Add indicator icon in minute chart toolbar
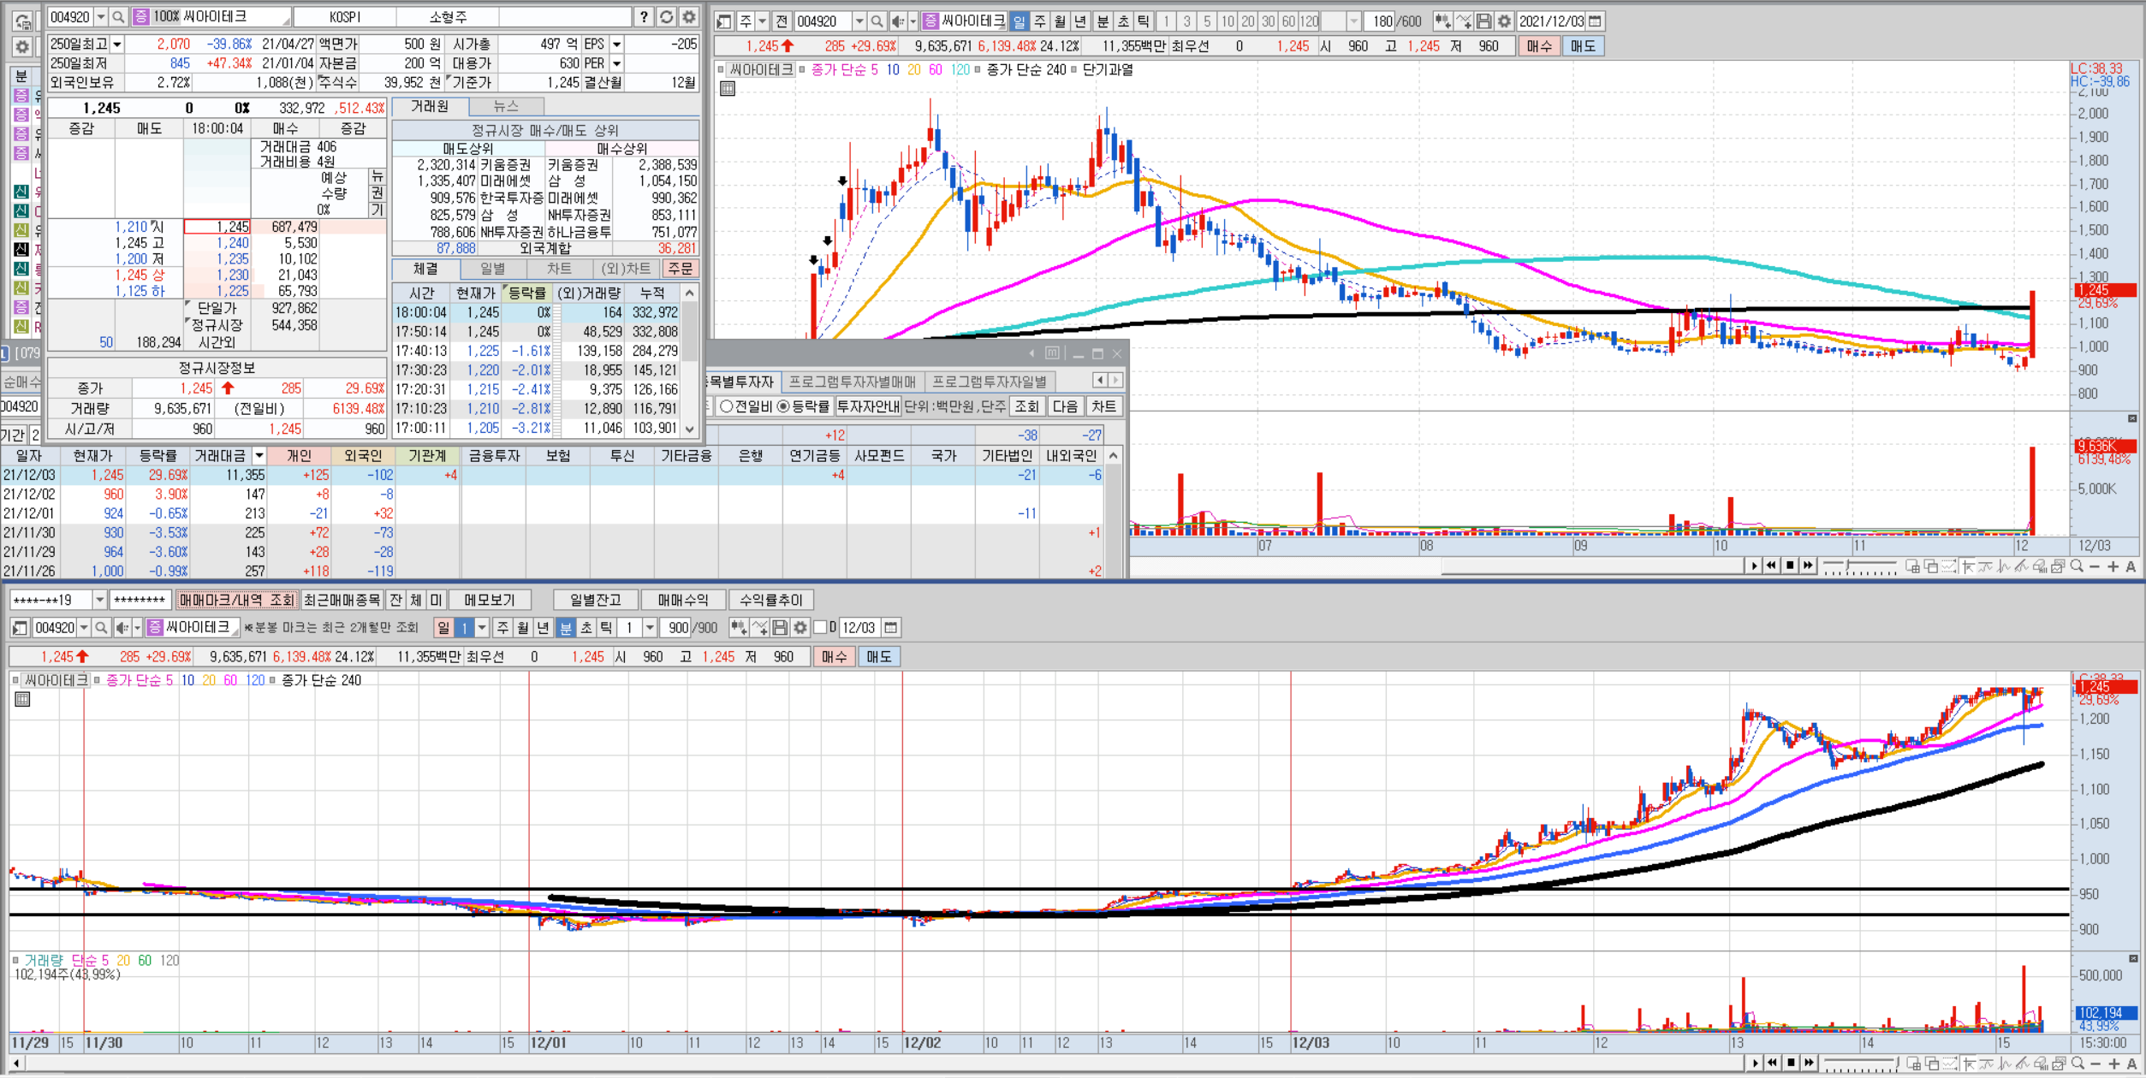Image resolution: width=2146 pixels, height=1078 pixels. click(739, 628)
